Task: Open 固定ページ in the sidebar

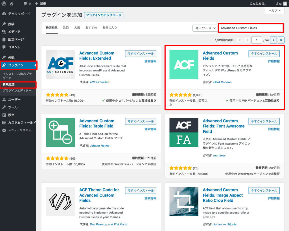Action: click(x=18, y=40)
